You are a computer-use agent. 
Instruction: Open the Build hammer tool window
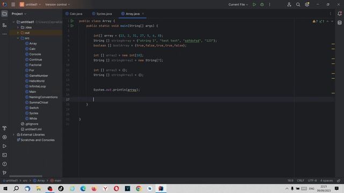coord(4,128)
